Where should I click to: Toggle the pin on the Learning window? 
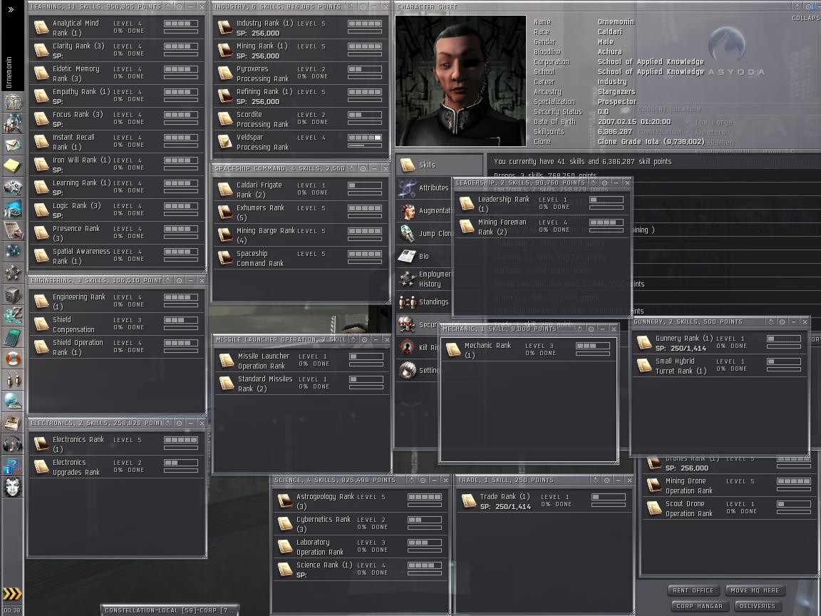179,7
